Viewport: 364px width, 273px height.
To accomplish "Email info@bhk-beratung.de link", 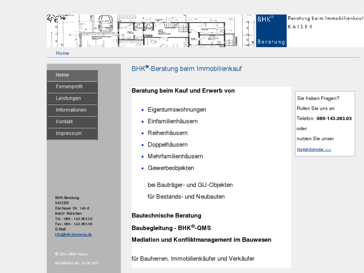I will point(74,234).
